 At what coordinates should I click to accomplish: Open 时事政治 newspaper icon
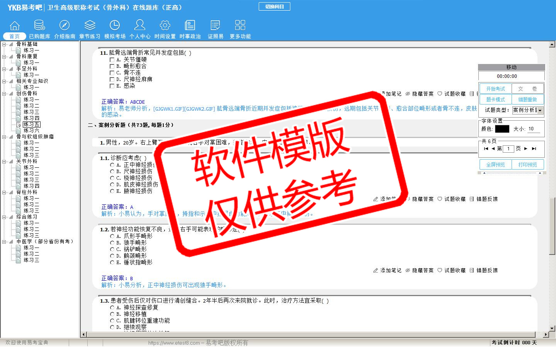190,25
